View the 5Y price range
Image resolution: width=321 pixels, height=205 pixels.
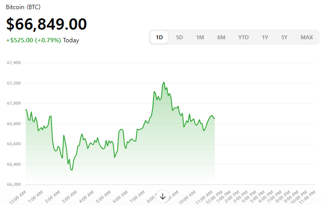284,37
